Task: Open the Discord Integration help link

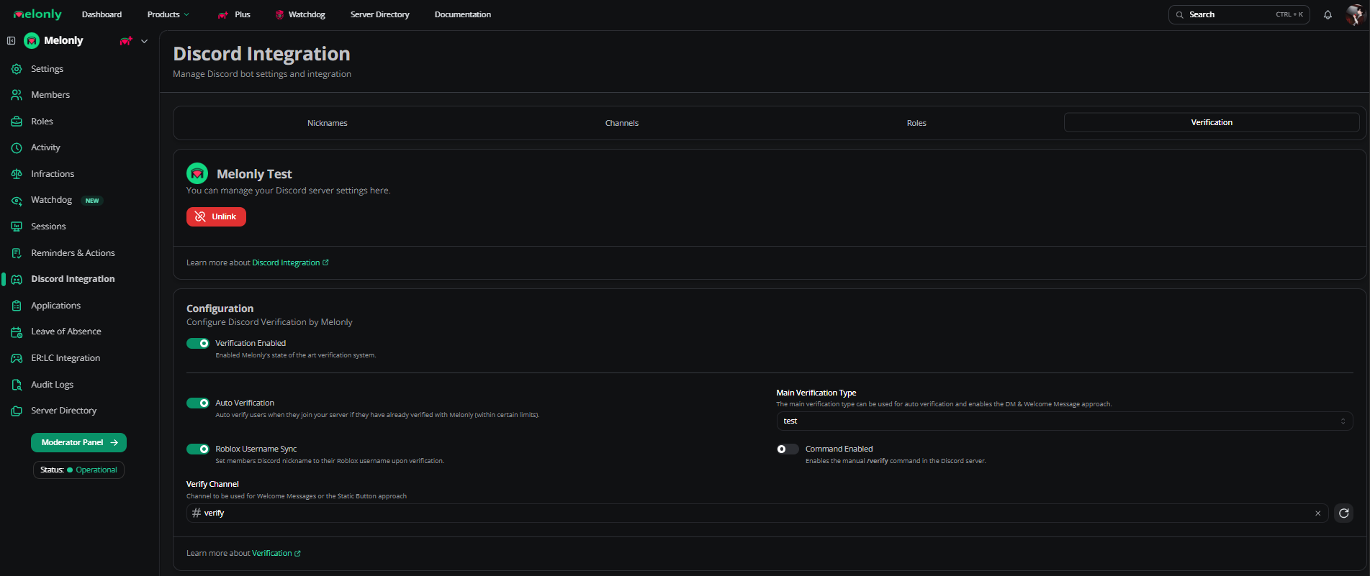Action: [290, 262]
